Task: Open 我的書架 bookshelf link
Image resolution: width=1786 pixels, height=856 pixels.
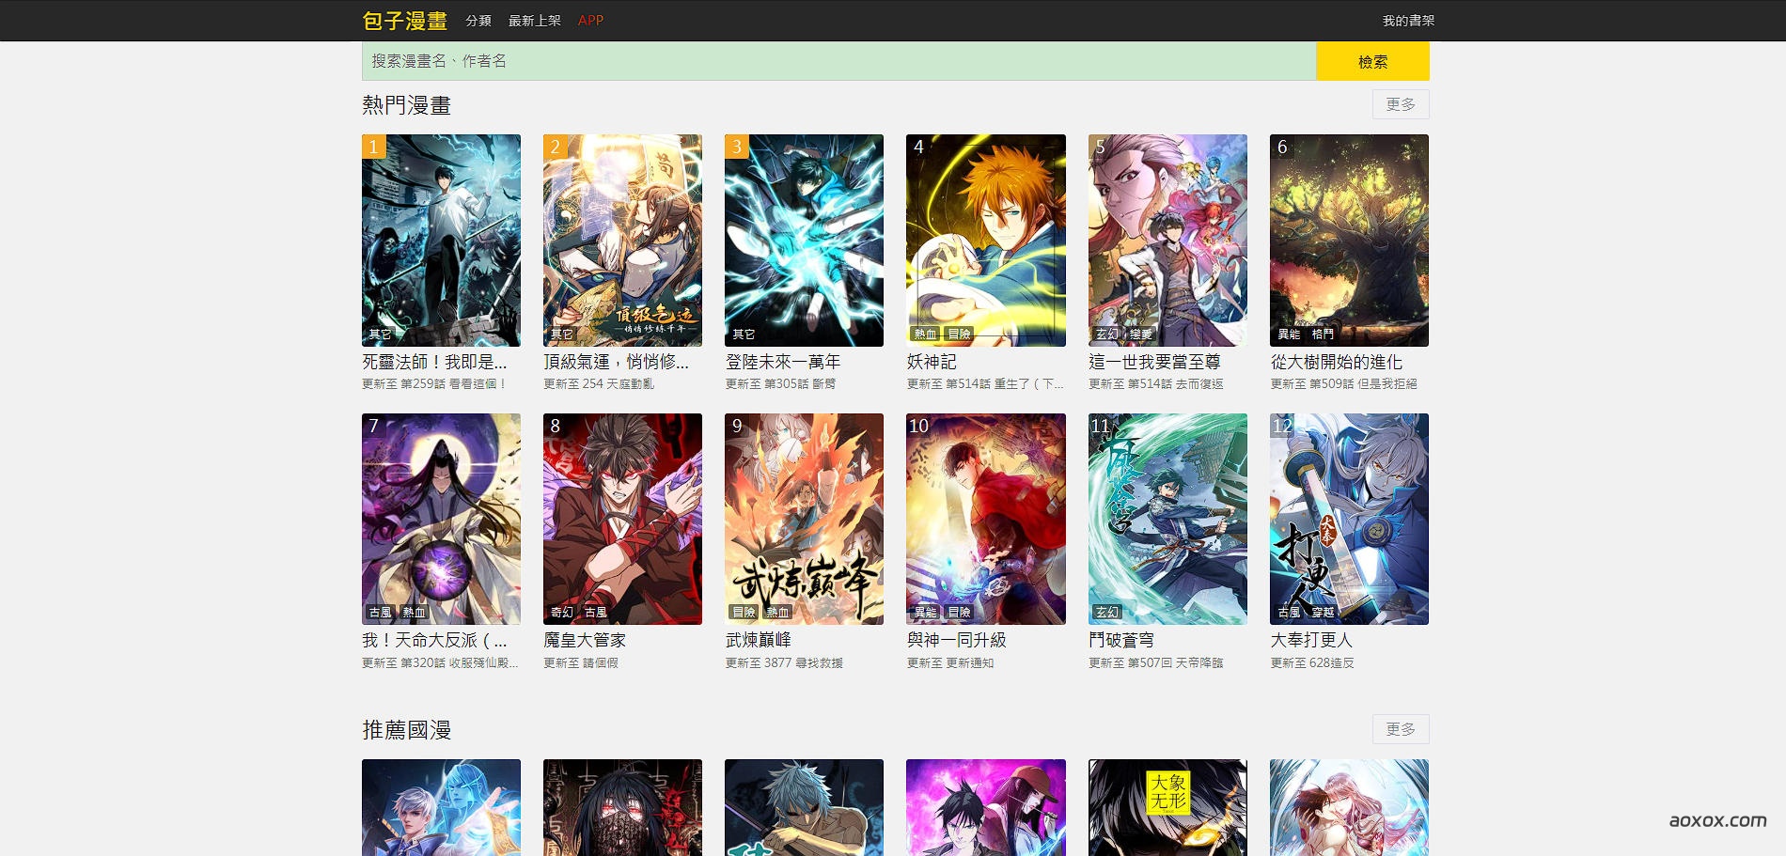Action: [1407, 21]
